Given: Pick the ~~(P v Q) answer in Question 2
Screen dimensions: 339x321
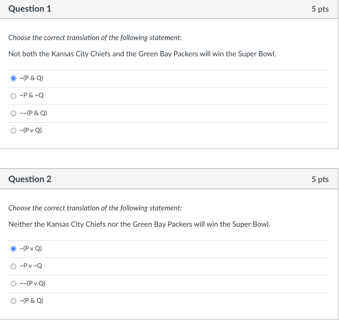Looking at the screenshot, I should point(13,284).
